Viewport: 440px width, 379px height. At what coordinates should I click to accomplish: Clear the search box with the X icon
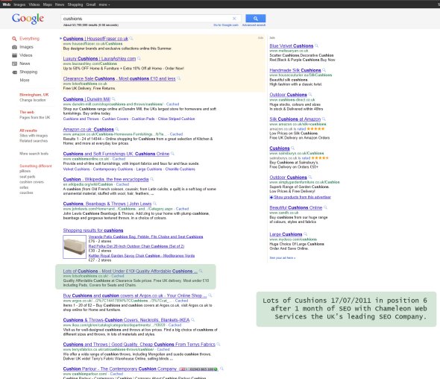click(234, 18)
